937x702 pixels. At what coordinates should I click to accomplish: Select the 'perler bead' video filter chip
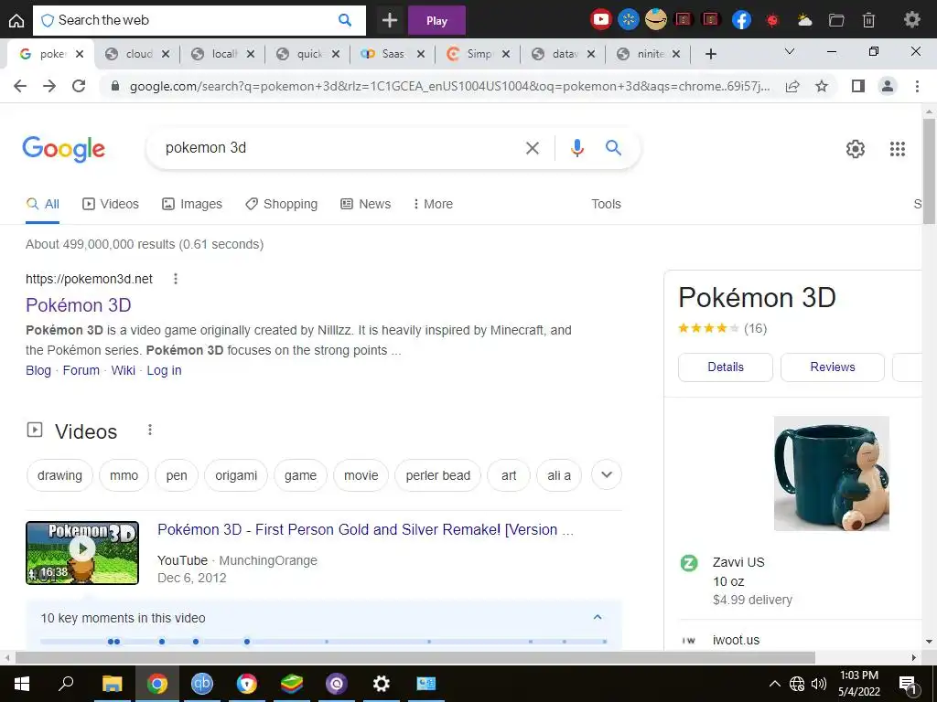pyautogui.click(x=438, y=475)
